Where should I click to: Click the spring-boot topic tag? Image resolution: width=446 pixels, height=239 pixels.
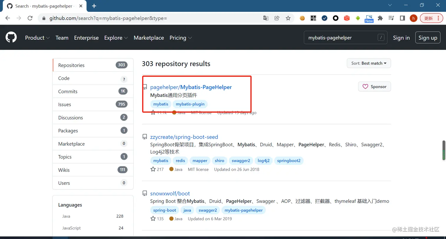coord(165,210)
